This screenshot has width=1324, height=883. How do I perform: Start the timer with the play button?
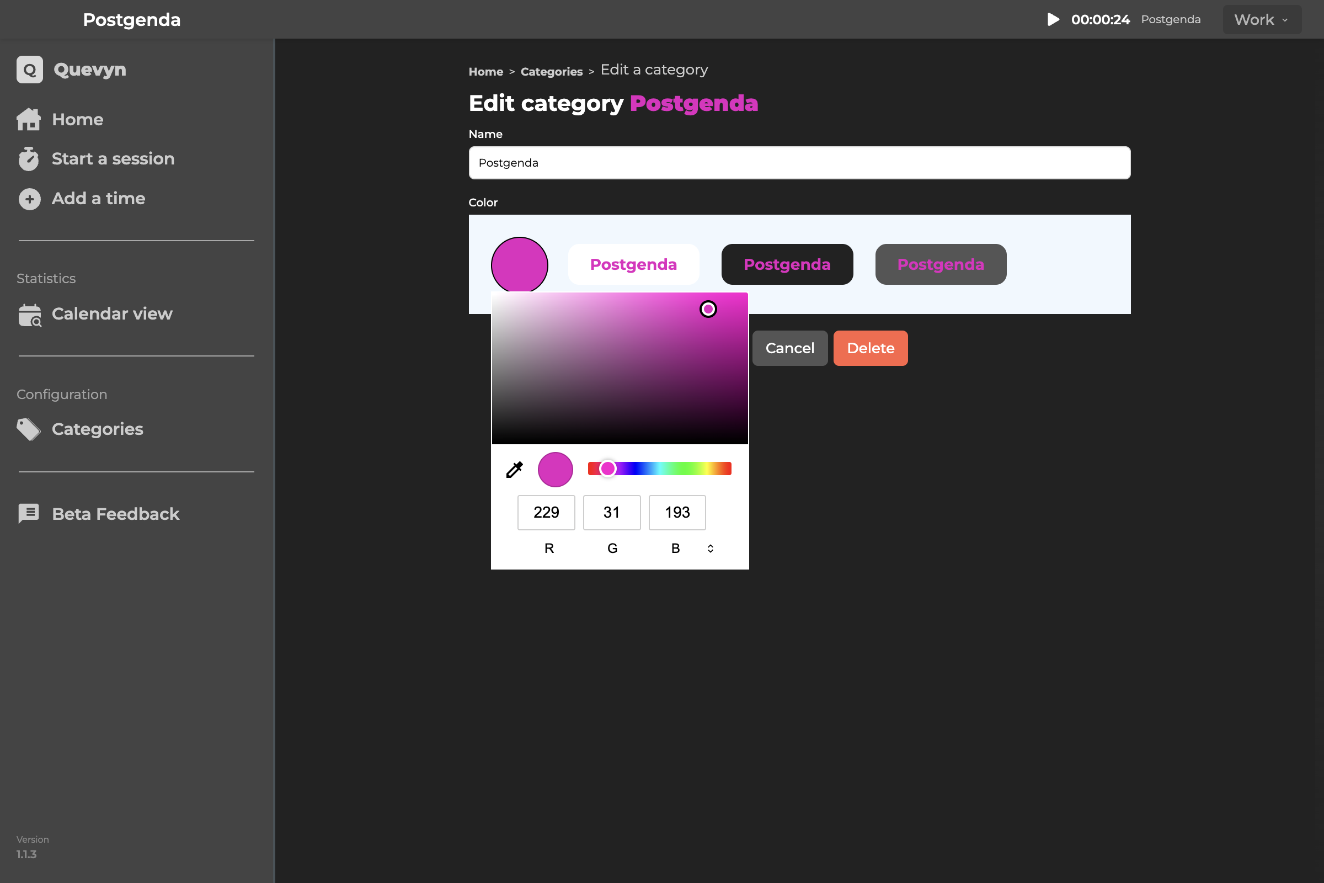click(x=1053, y=20)
